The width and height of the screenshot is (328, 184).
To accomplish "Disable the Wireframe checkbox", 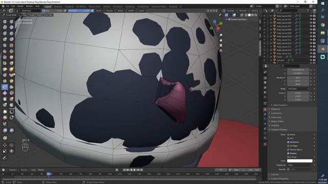I will coord(288,142).
